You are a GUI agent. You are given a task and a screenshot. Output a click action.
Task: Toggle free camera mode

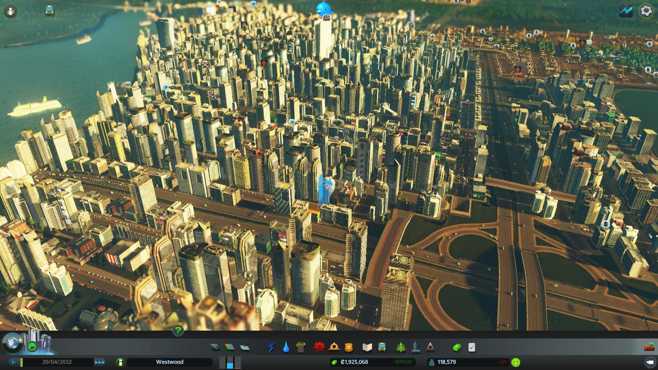click(650, 362)
